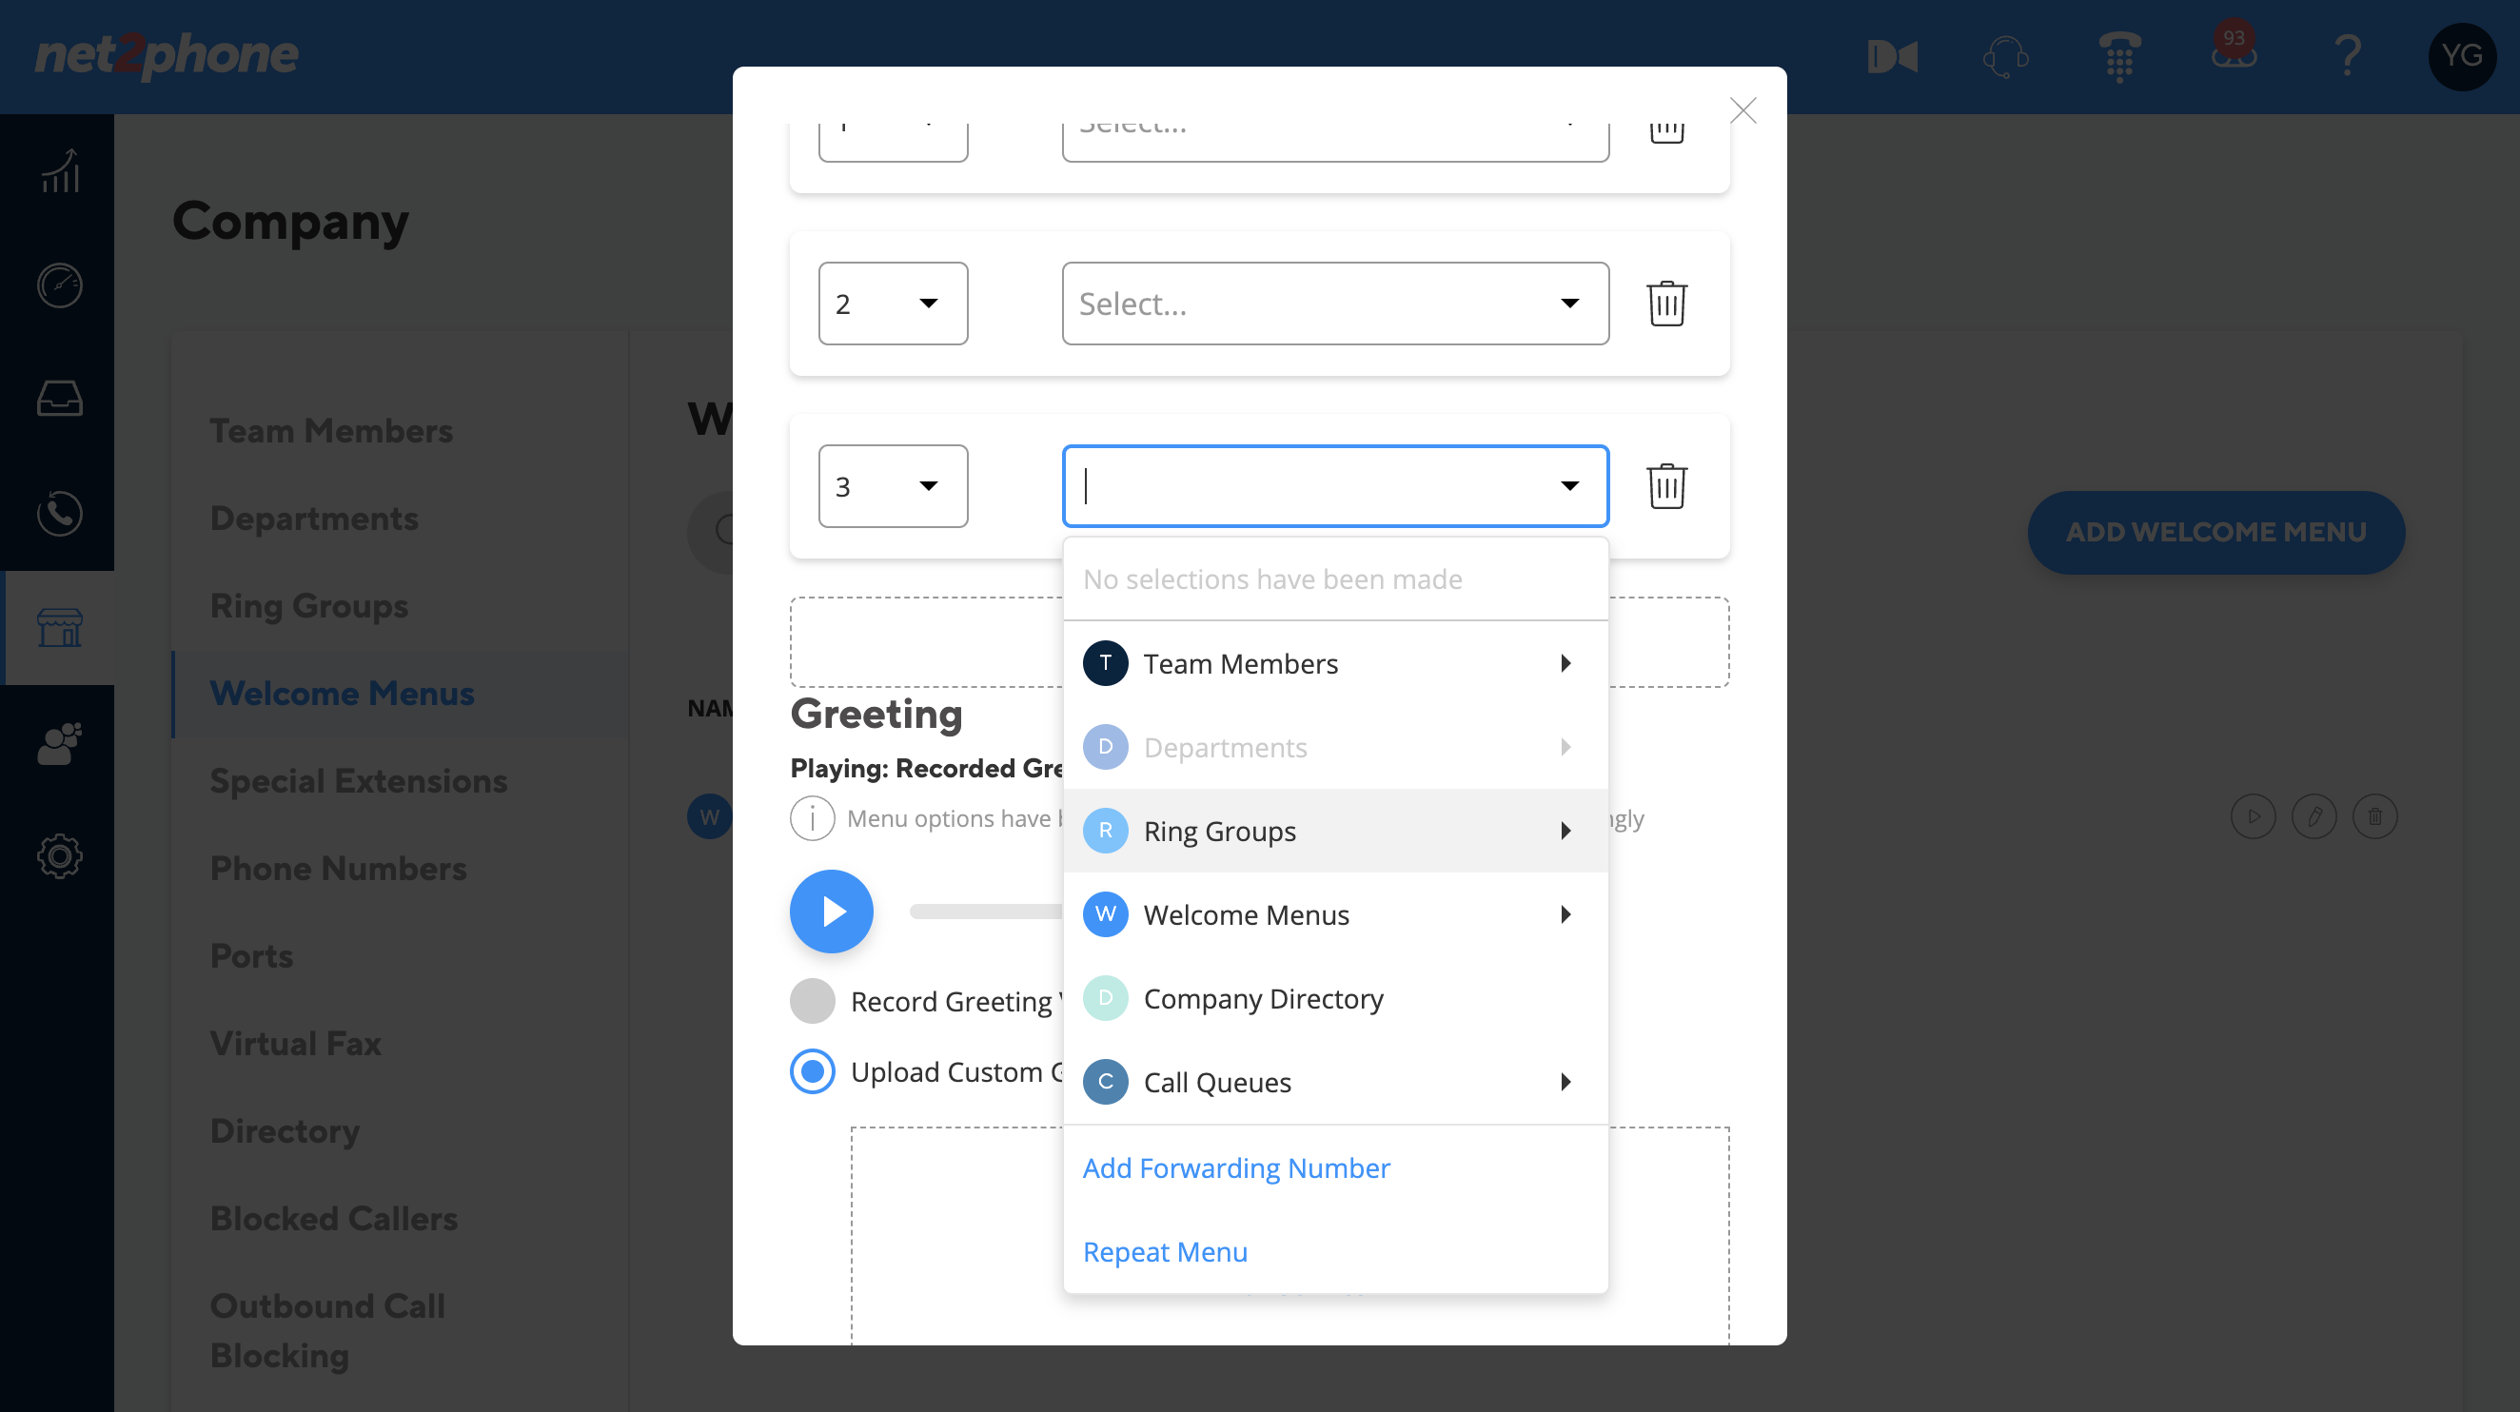This screenshot has width=2520, height=1412.
Task: Open the key number 3 dropdown
Action: tap(894, 486)
